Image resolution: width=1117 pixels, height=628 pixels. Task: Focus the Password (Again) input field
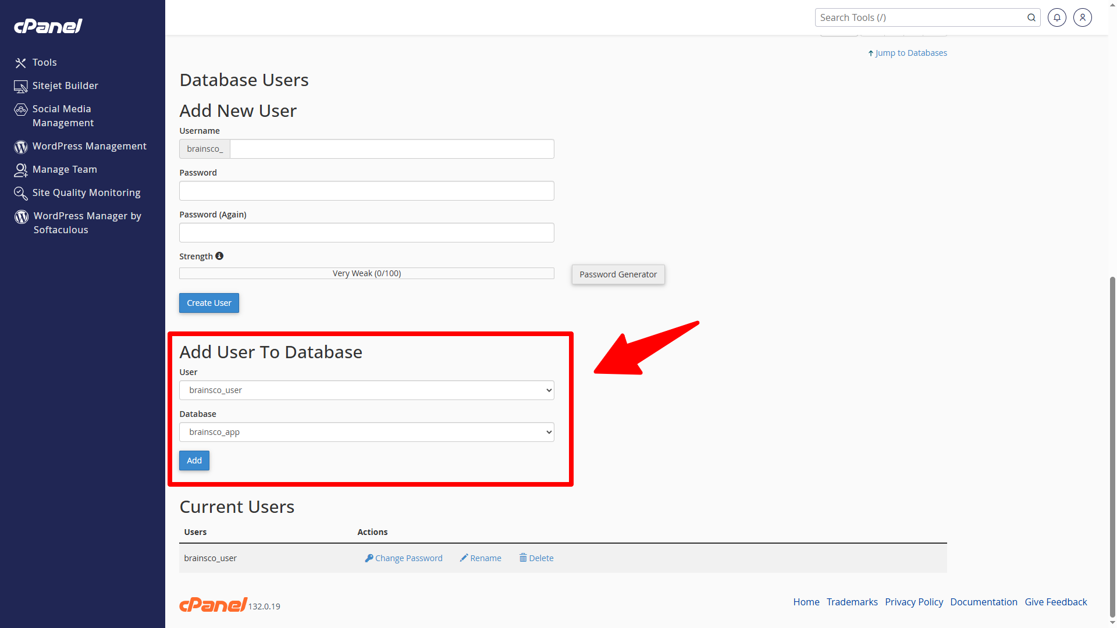click(x=367, y=233)
